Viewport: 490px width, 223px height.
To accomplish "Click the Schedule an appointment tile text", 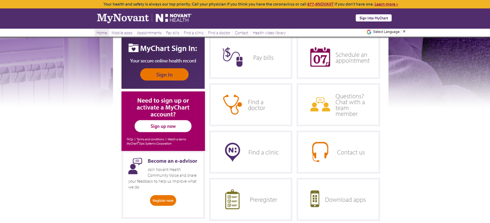I will (x=352, y=58).
